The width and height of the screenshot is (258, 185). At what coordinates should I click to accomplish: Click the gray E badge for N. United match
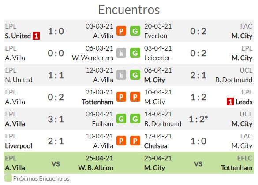(x=121, y=75)
